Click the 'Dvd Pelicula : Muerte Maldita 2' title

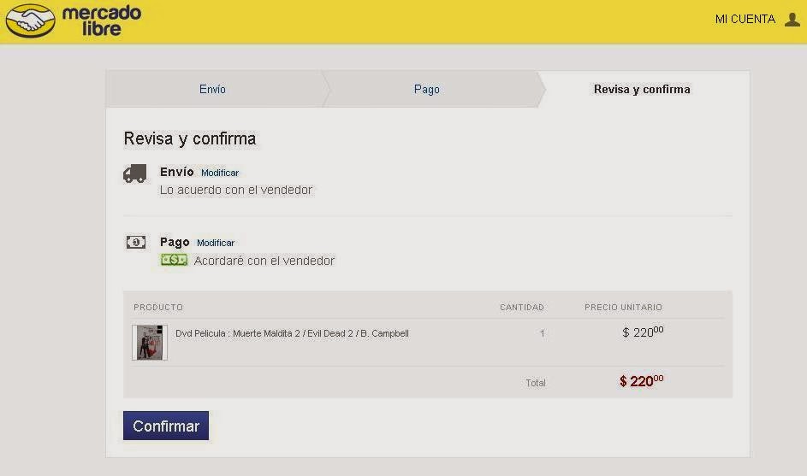pos(292,333)
